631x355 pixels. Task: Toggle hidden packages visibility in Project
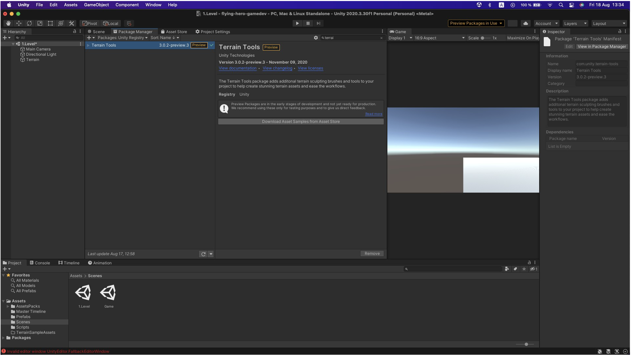point(534,269)
